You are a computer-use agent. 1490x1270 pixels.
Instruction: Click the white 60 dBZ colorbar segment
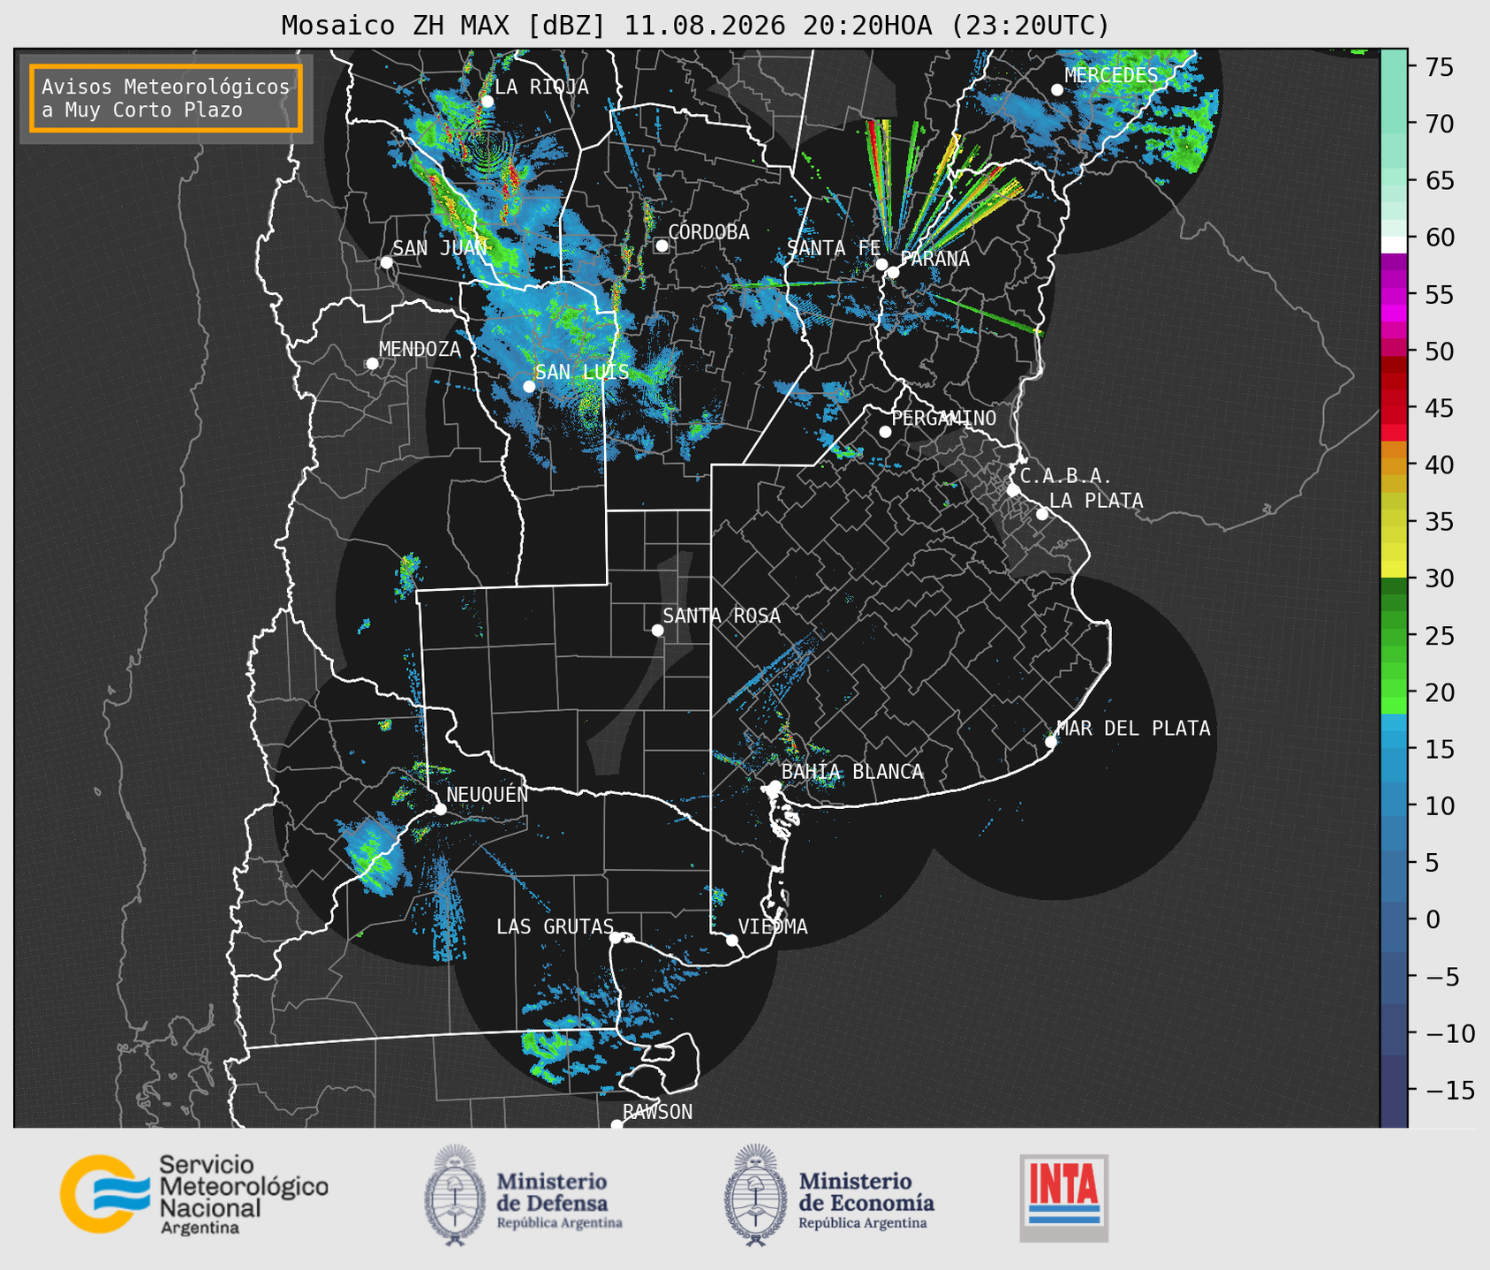pos(1394,245)
